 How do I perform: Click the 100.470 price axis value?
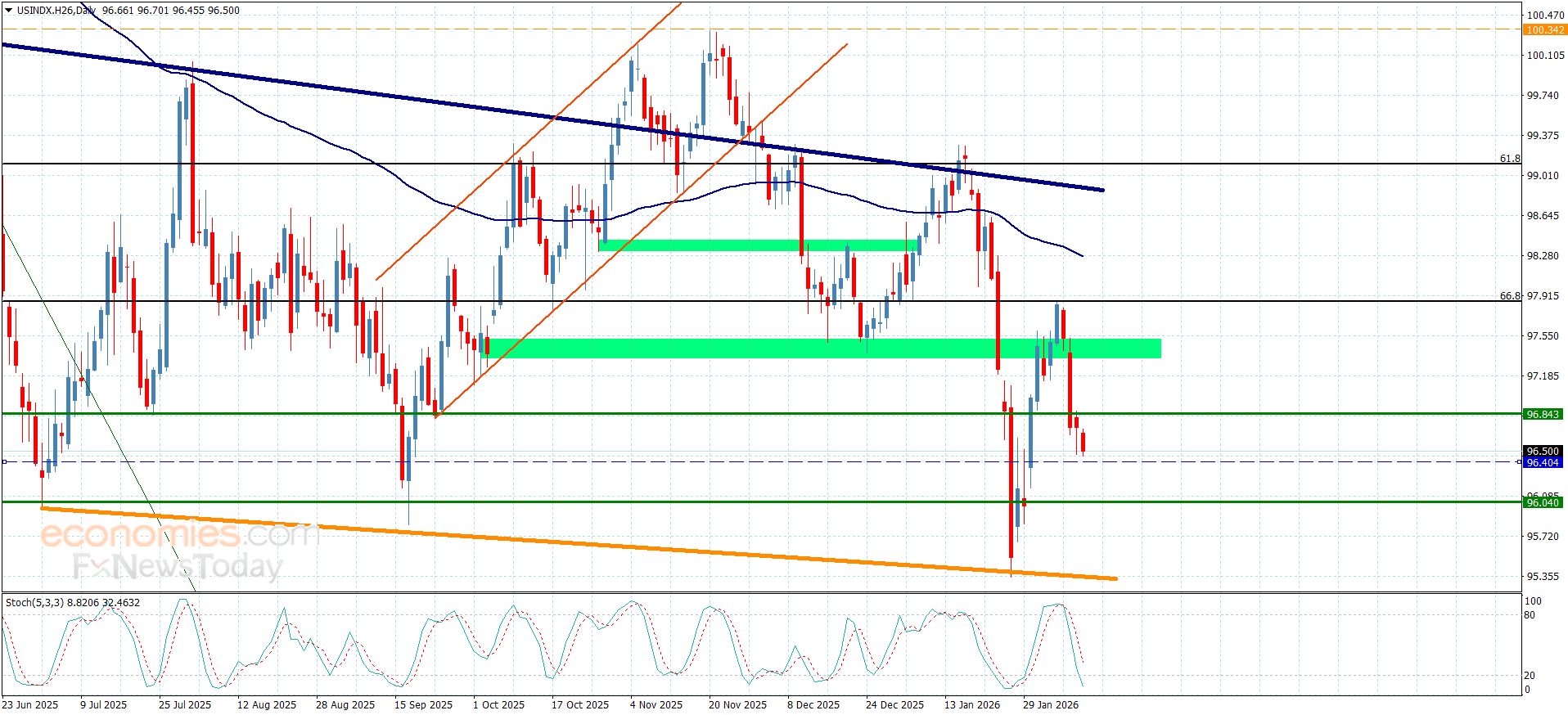1545,15
